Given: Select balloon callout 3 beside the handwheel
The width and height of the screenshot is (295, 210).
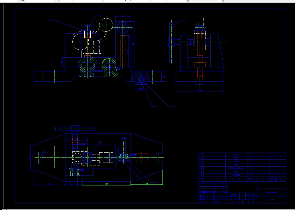Looking at the screenshot, I should (185, 21).
